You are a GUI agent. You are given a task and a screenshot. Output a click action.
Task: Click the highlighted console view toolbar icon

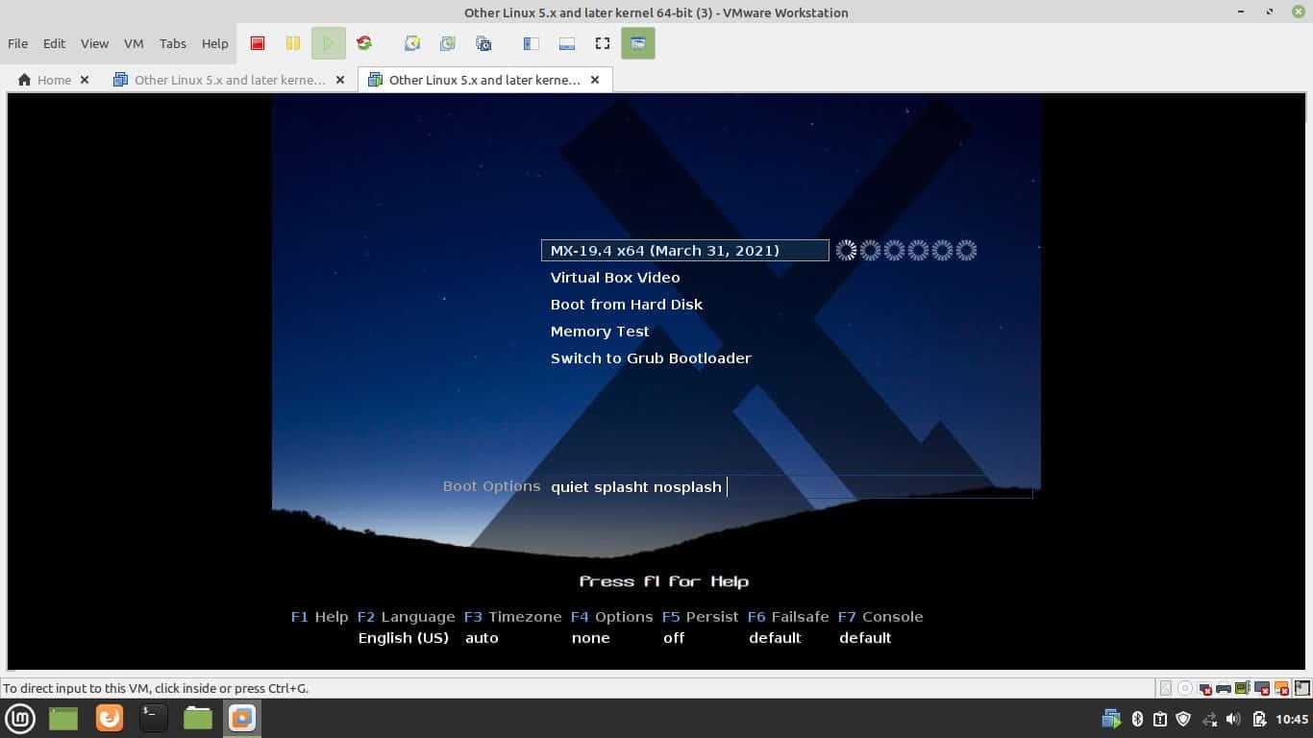pos(638,43)
